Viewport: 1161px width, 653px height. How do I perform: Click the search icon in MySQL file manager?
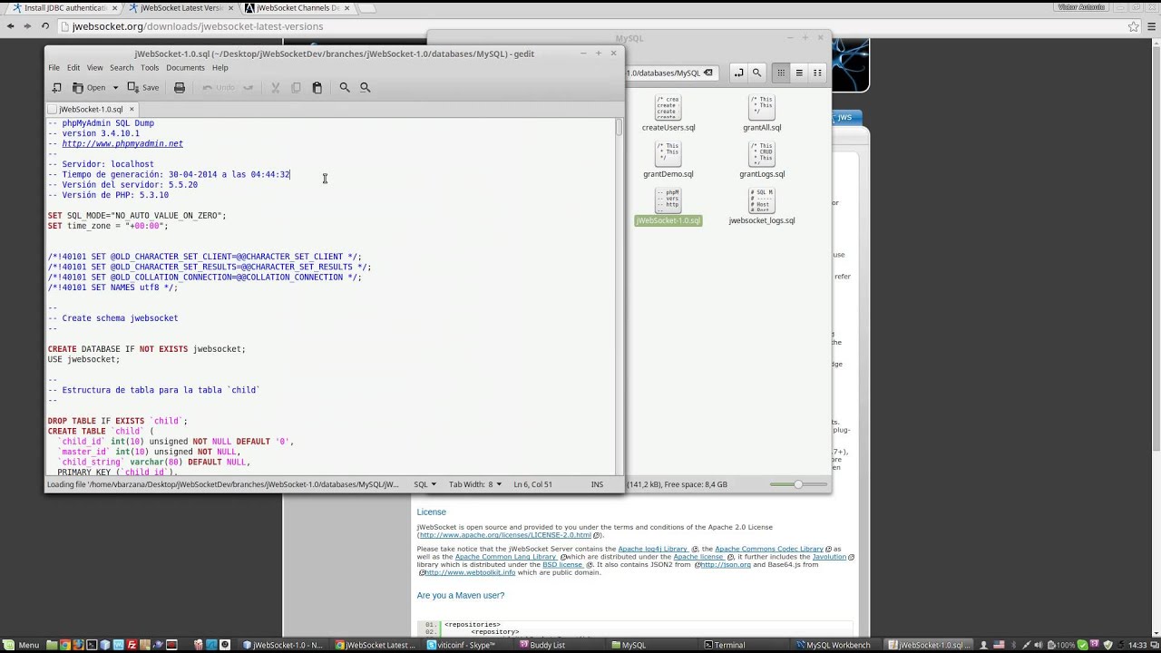click(x=756, y=73)
